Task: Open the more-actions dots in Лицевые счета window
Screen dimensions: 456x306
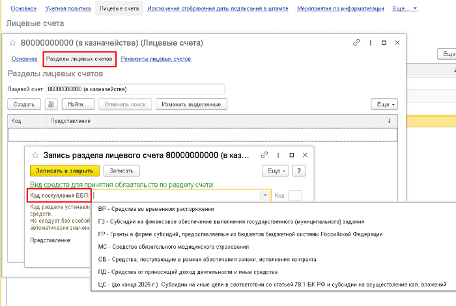Action: pos(369,42)
